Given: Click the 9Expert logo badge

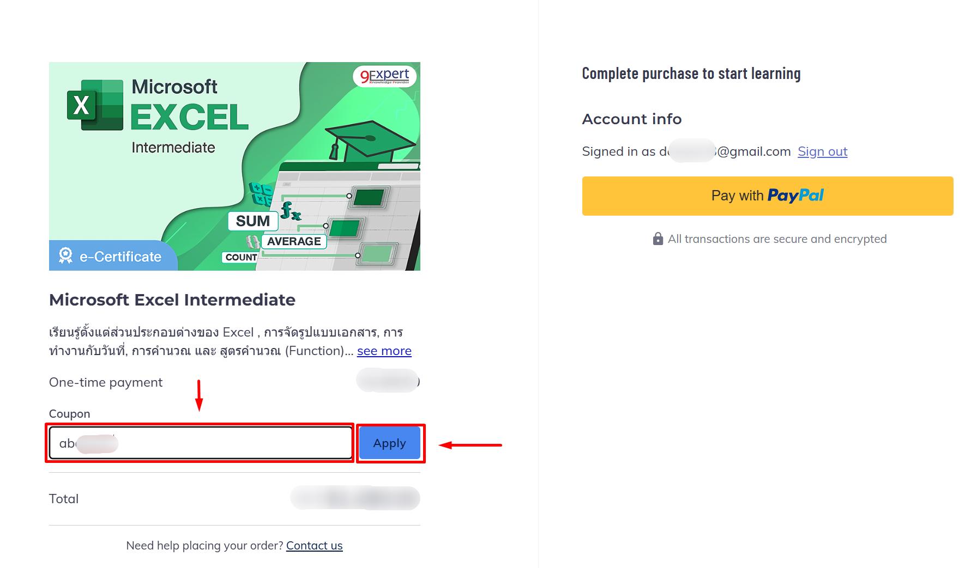Looking at the screenshot, I should tap(385, 76).
